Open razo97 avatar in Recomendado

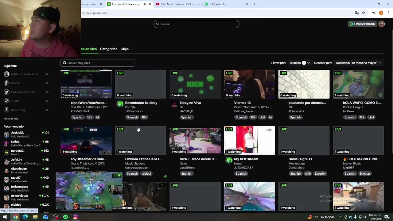[x=6, y=179]
